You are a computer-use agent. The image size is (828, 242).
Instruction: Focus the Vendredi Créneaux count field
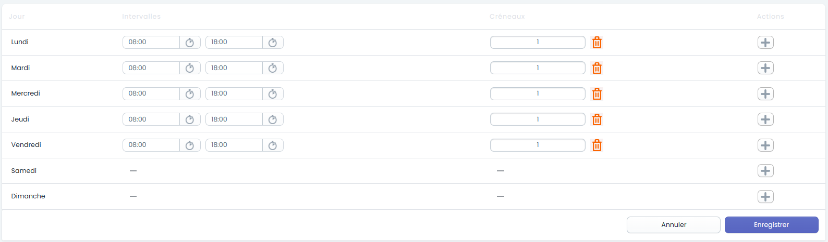pos(538,145)
